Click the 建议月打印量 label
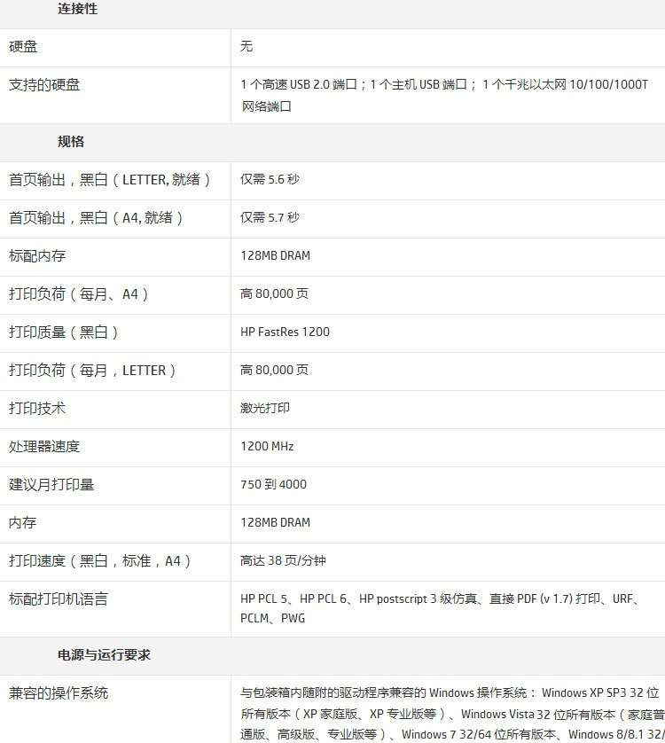 pos(51,485)
